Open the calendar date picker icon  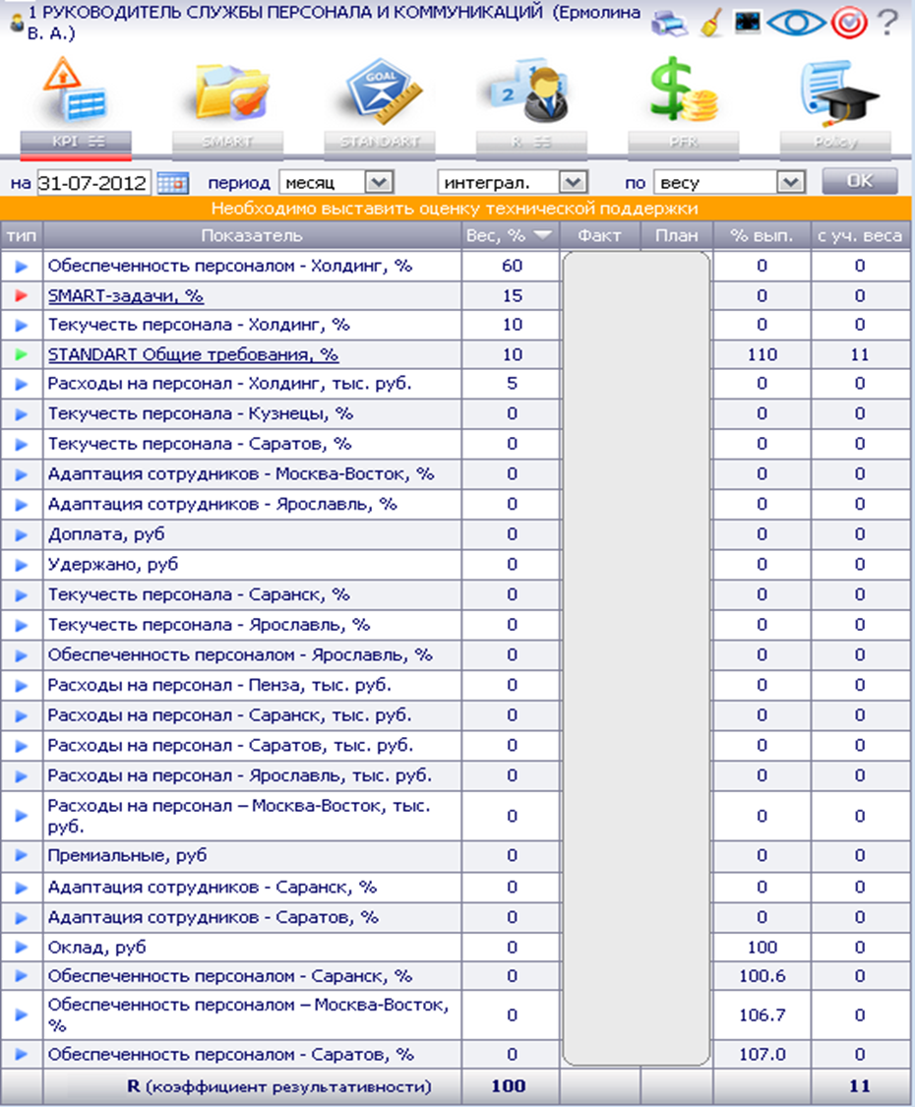click(172, 184)
